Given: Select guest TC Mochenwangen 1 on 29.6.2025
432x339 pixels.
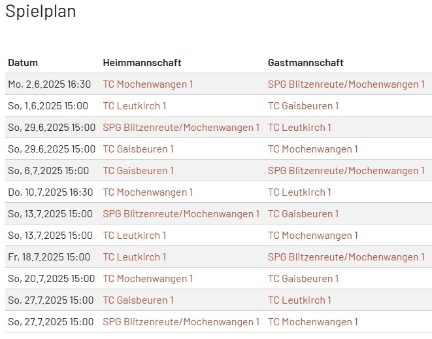Looking at the screenshot, I should pos(313,149).
